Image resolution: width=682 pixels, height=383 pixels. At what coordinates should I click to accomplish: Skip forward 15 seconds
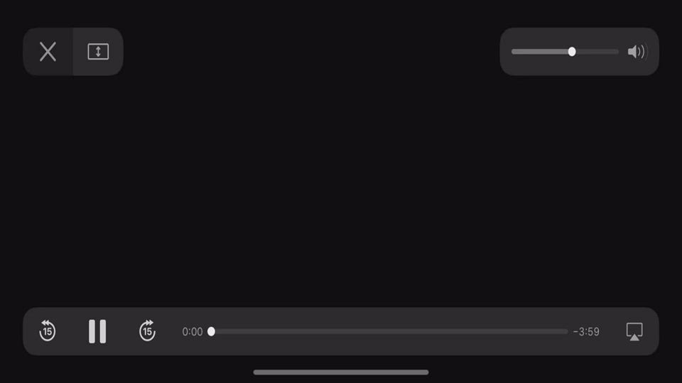coord(148,331)
